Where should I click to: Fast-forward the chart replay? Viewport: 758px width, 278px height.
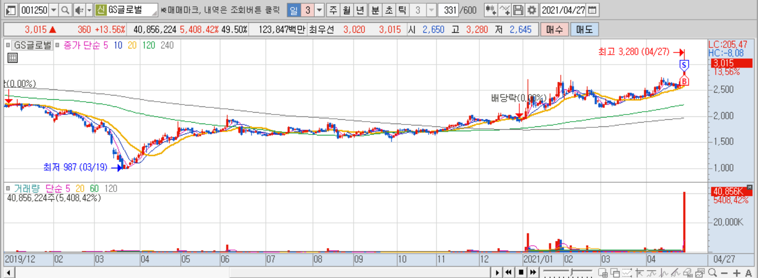[x=533, y=273]
